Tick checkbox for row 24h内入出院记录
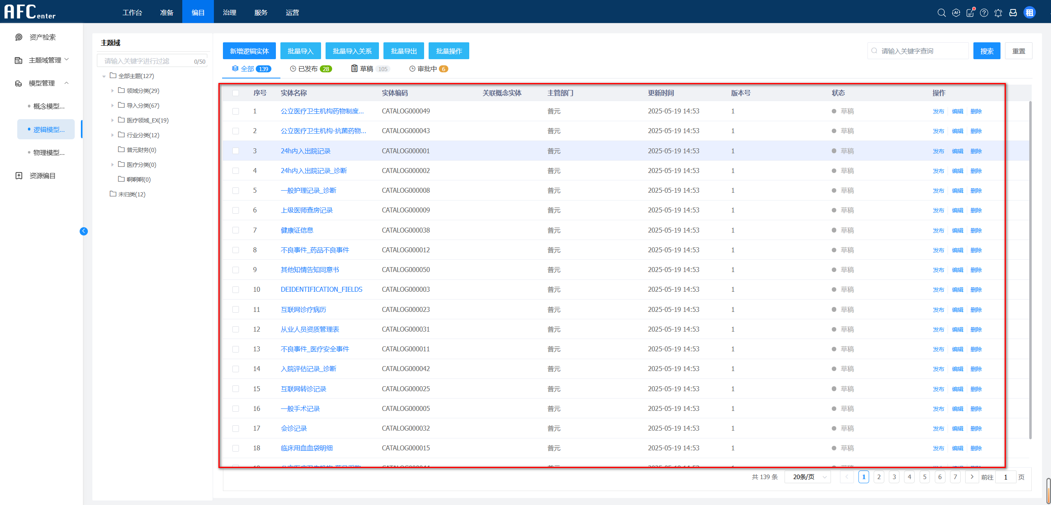 (236, 151)
